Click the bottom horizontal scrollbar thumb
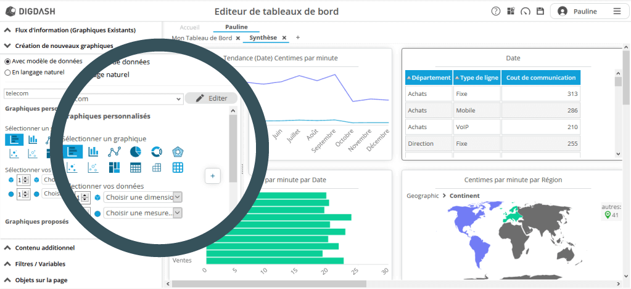The height and width of the screenshot is (289, 631). click(269, 284)
